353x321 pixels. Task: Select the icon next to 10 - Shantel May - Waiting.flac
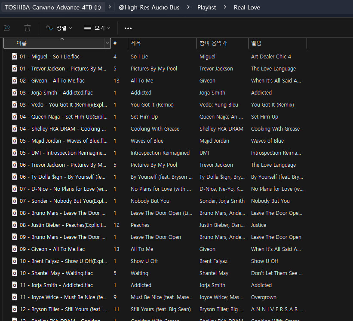15,273
